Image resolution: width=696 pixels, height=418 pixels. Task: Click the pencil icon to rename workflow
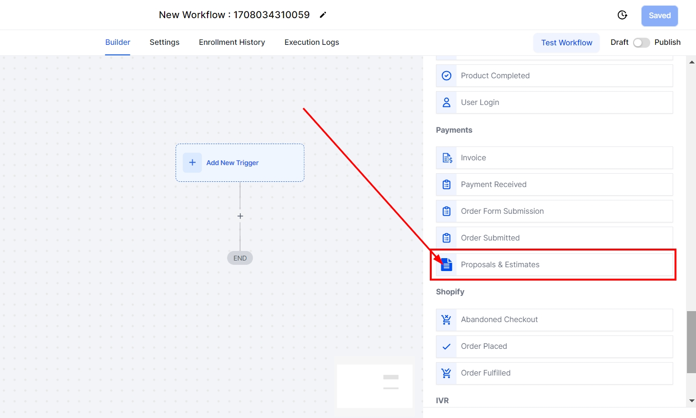coord(323,15)
